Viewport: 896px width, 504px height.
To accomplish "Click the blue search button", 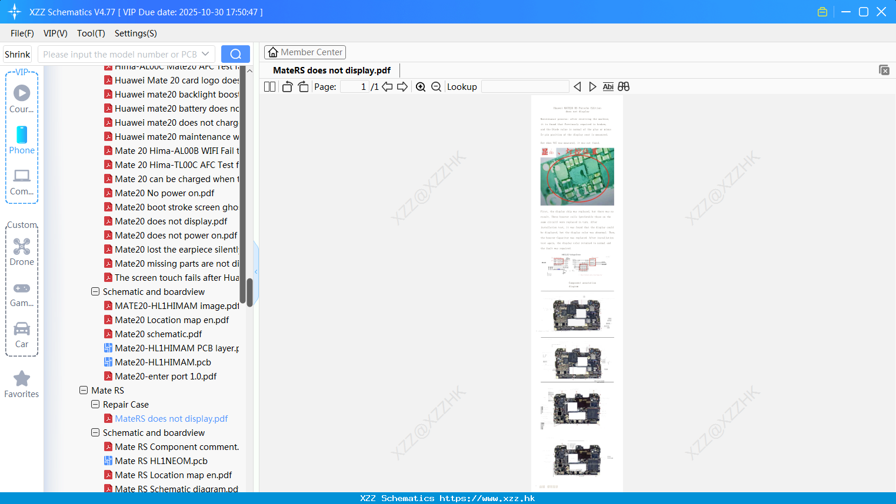I will click(x=235, y=54).
